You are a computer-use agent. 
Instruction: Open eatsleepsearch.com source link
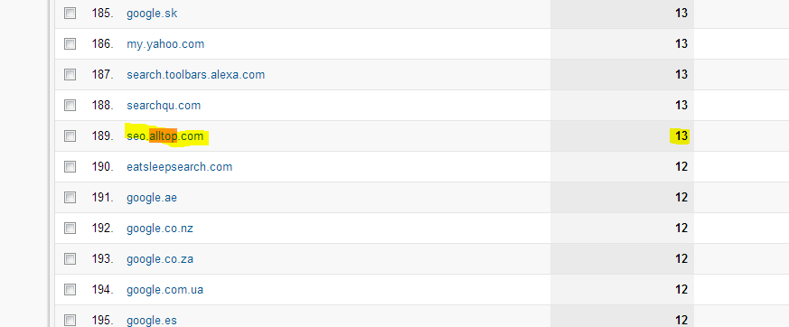(x=180, y=167)
